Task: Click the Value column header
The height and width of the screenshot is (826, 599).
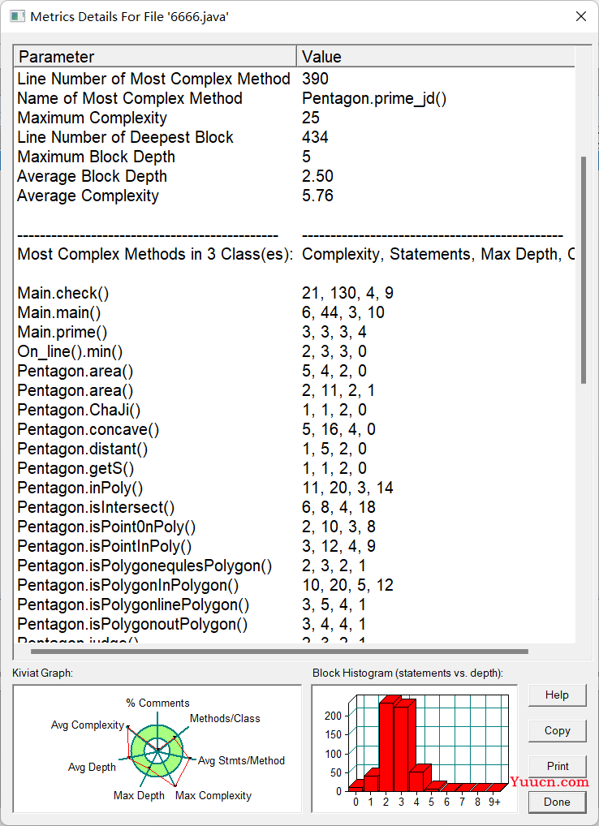Action: (x=436, y=56)
